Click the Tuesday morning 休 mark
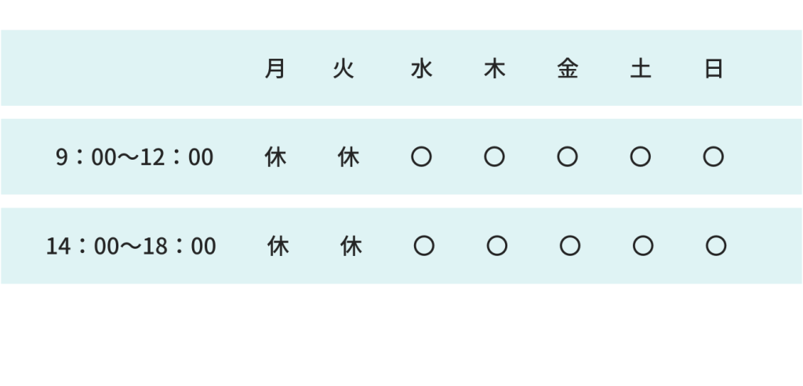The width and height of the screenshot is (803, 386). click(x=348, y=157)
